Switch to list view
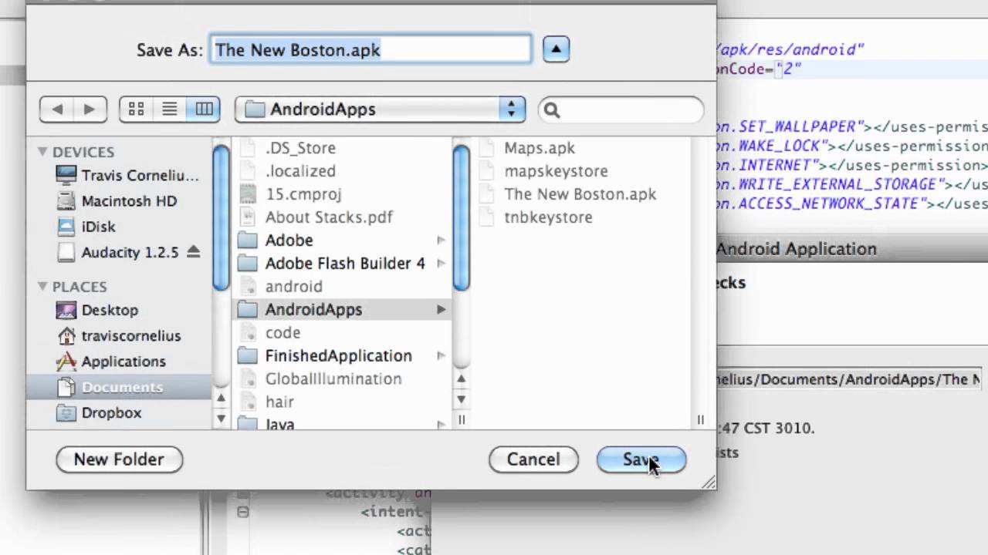988x555 pixels. pos(170,109)
